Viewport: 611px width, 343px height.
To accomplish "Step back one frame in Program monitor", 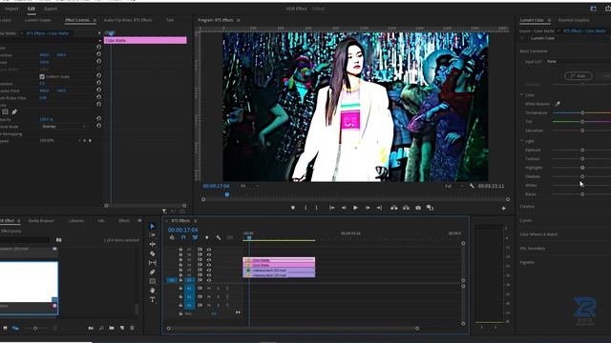I will click(x=344, y=208).
